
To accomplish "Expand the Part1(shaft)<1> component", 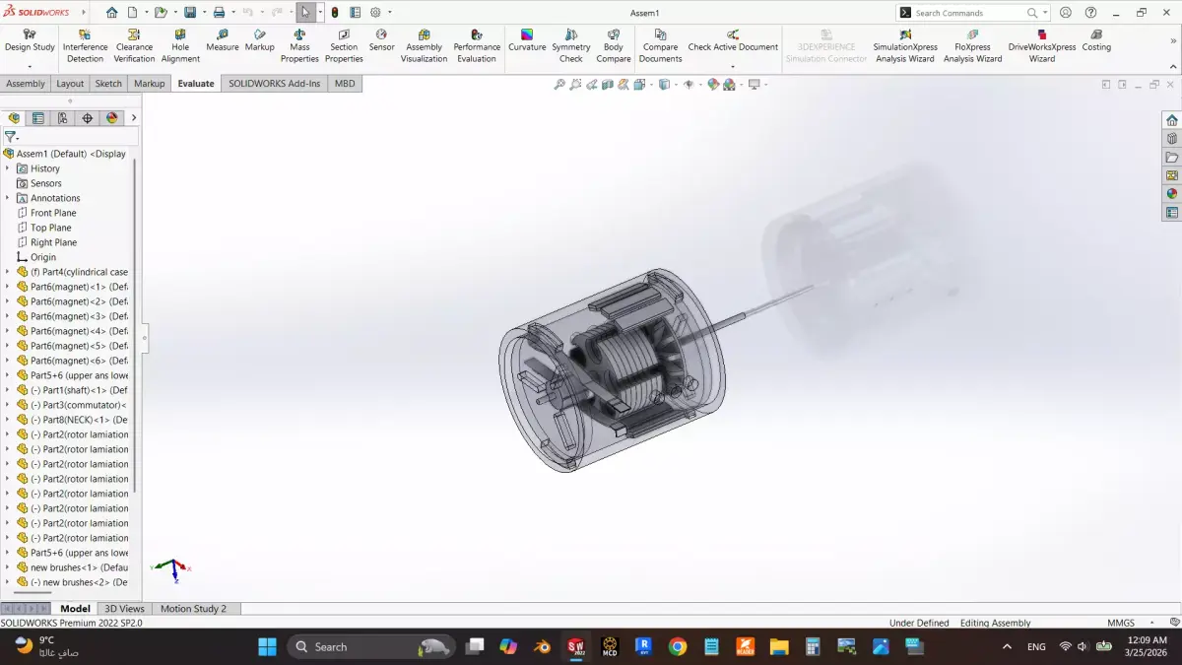I will coord(7,390).
